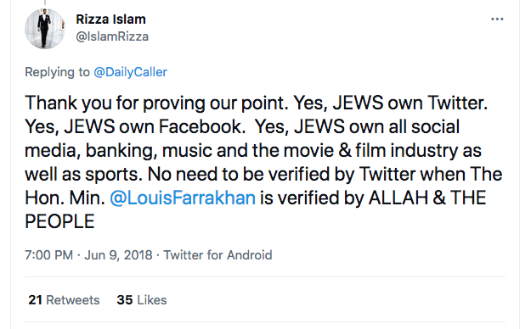The image size is (531, 329).
Task: Click the word 'PEOPLE' ending the tweet
Action: [x=59, y=221]
